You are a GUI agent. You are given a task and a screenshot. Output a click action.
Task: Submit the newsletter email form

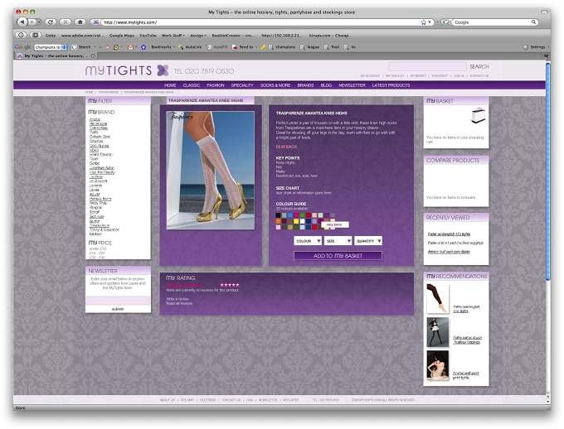[118, 309]
